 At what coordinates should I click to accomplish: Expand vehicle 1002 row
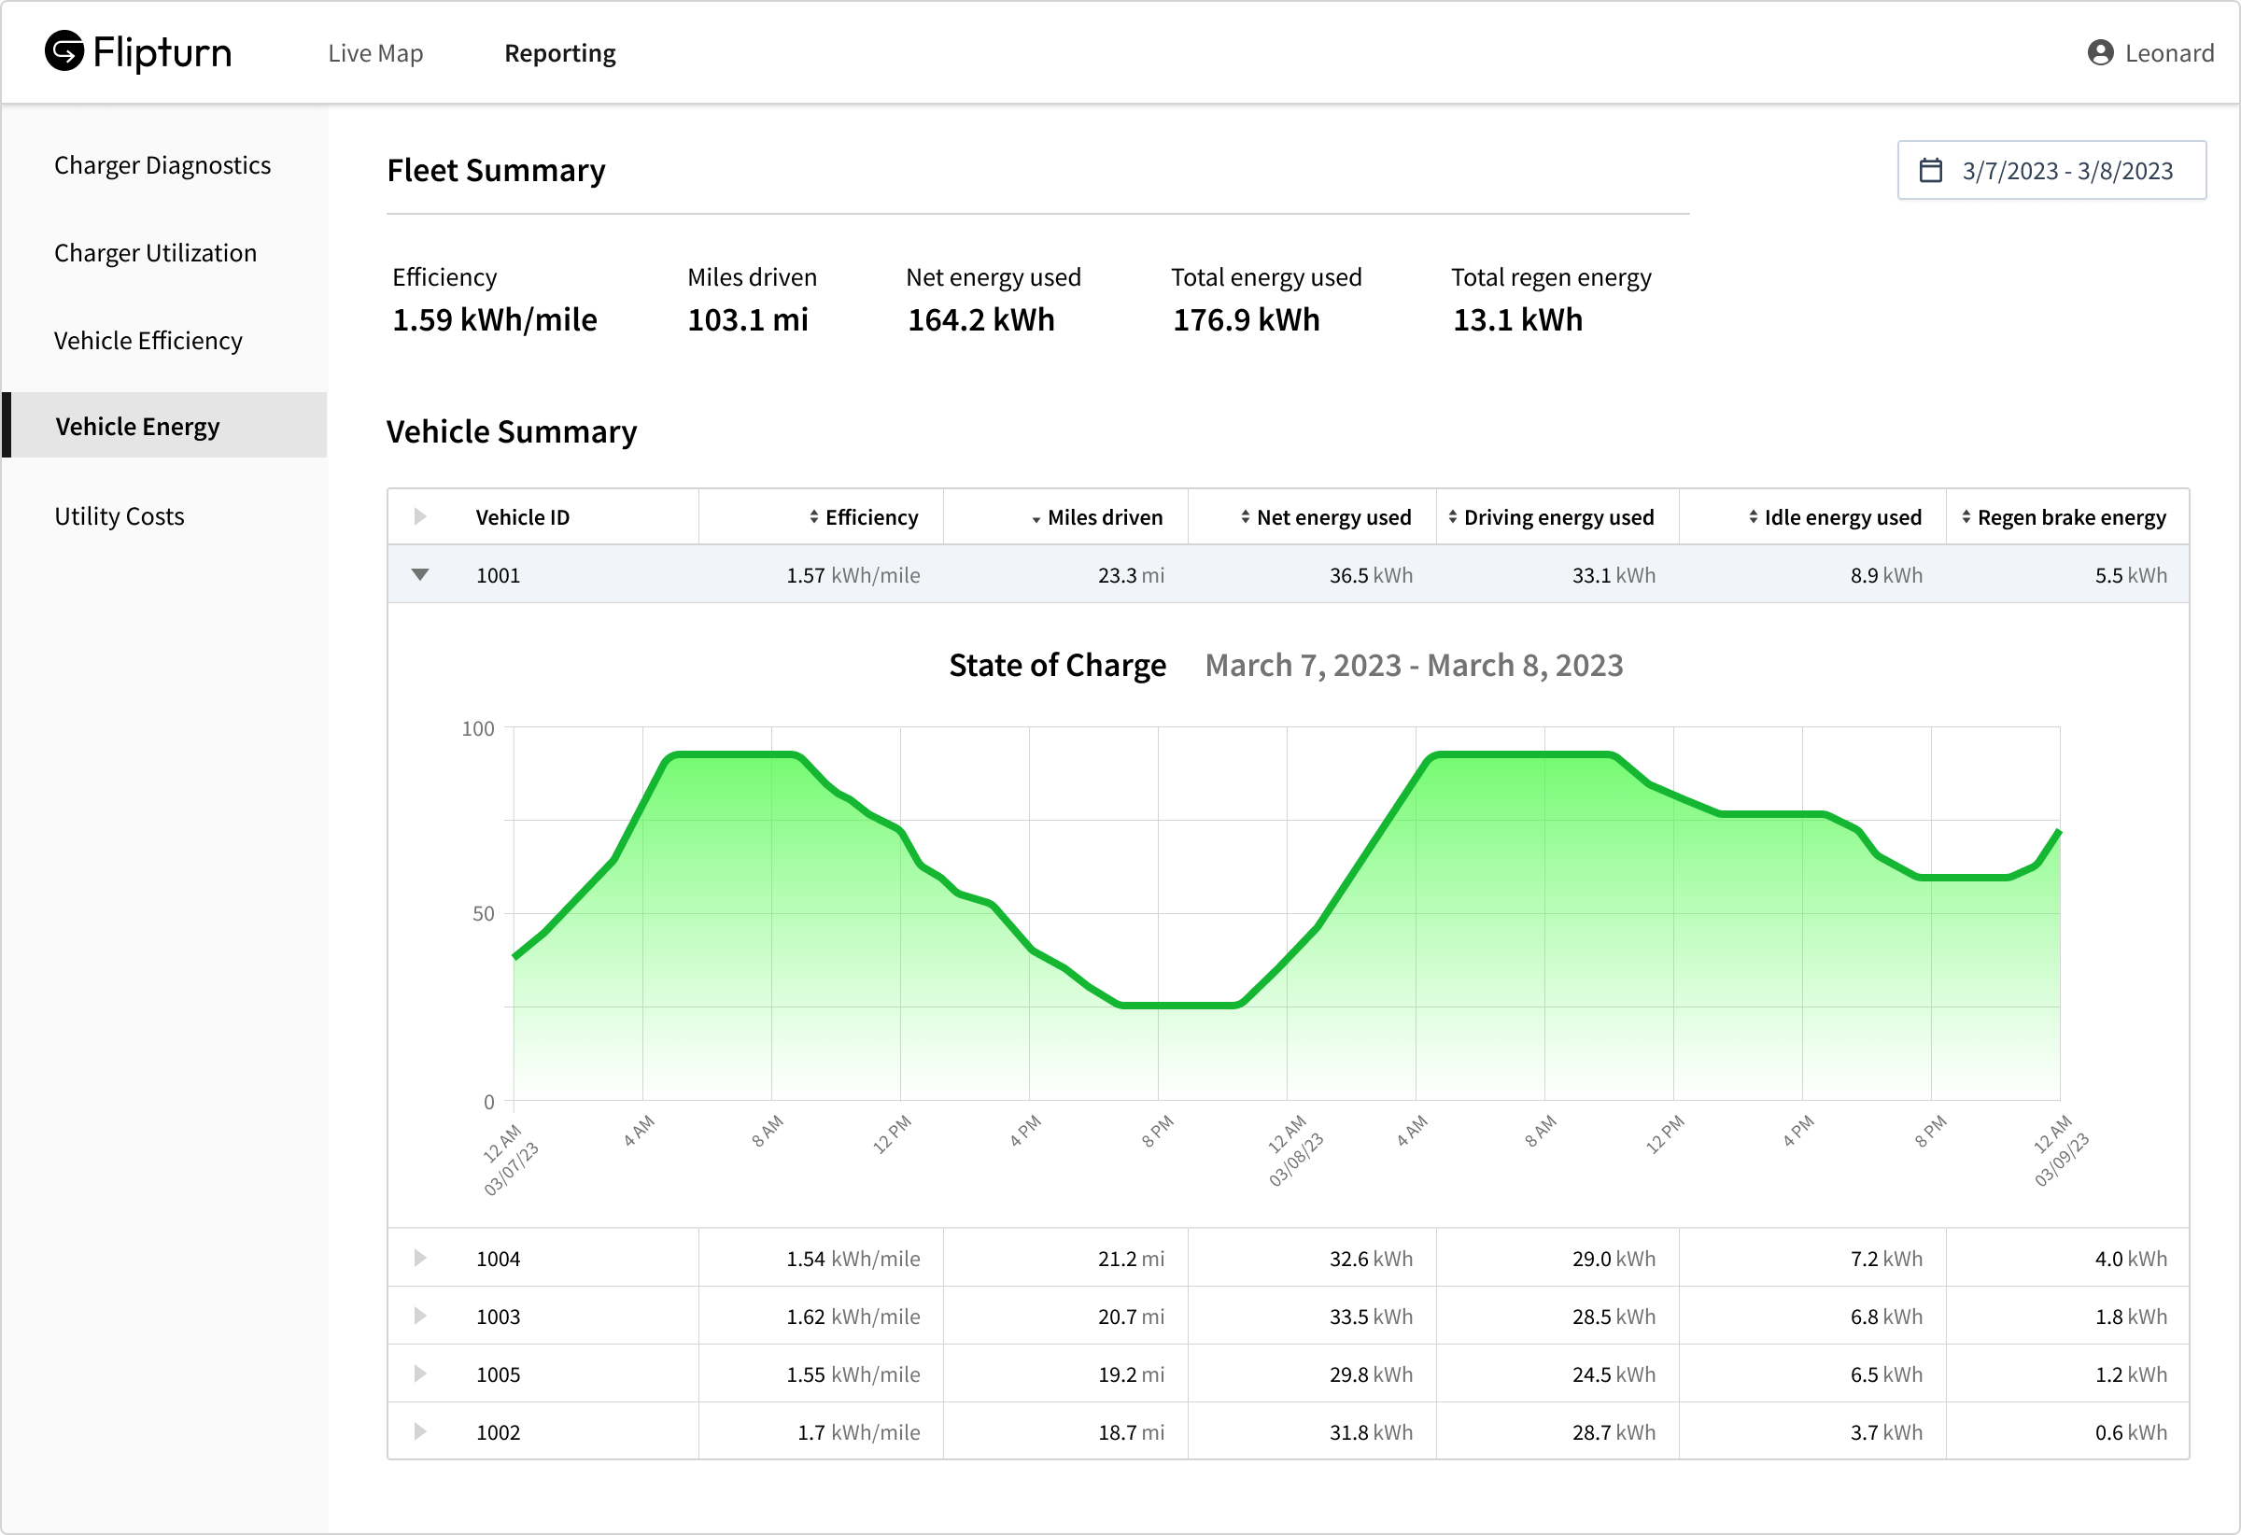pos(419,1432)
